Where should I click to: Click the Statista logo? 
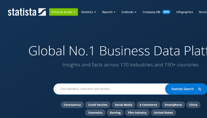pyautogui.click(x=27, y=12)
